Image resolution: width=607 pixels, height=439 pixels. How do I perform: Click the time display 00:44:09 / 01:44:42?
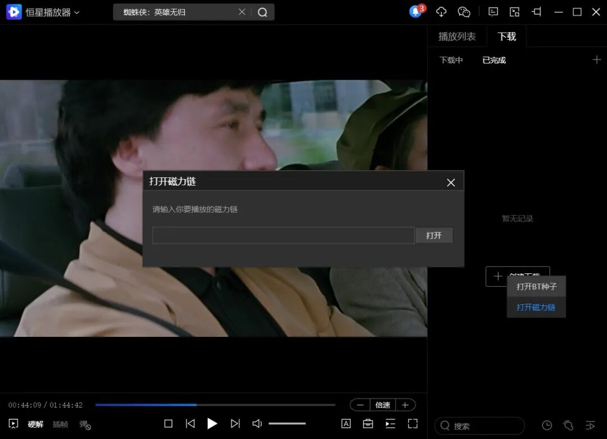(x=46, y=405)
